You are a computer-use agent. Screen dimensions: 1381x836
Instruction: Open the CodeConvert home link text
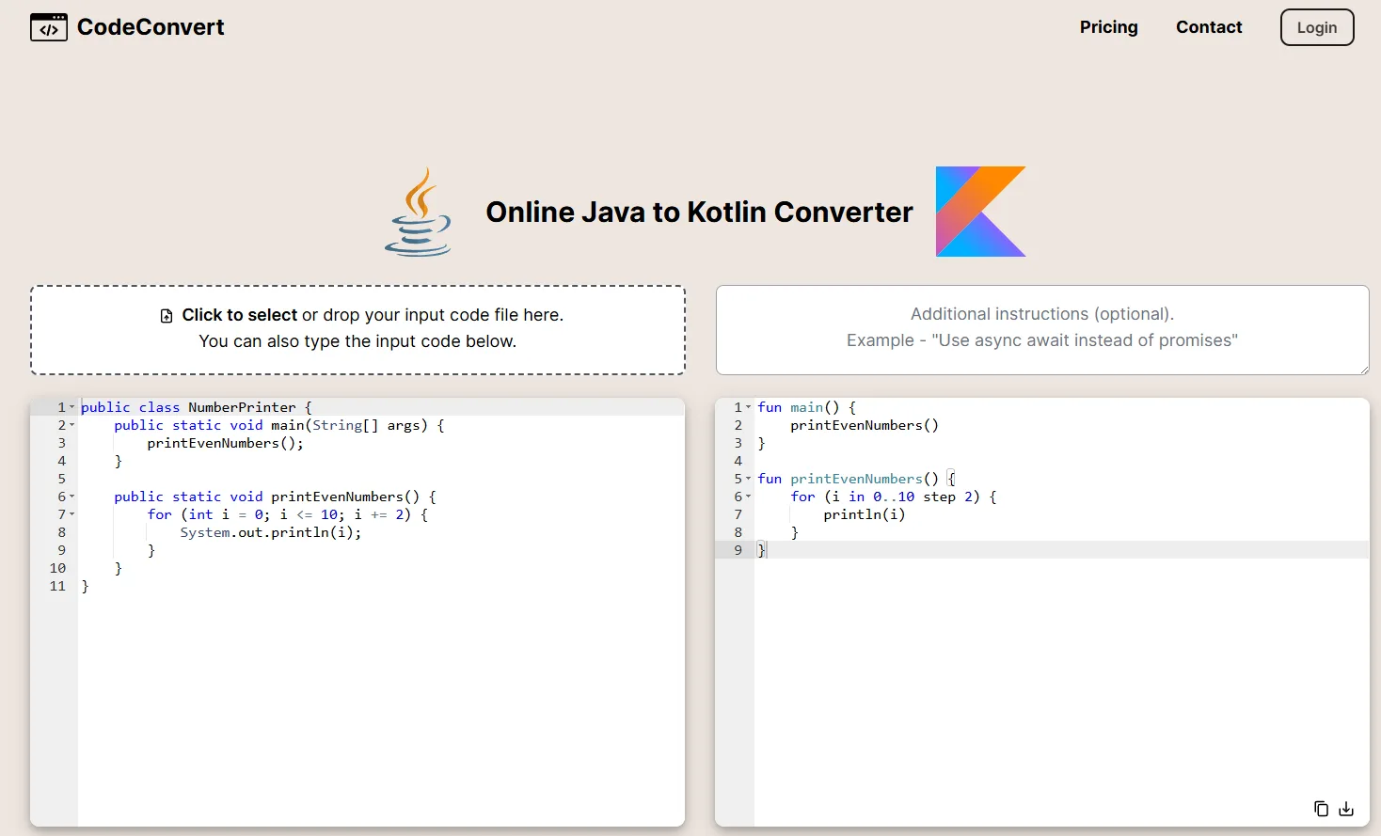(x=151, y=27)
